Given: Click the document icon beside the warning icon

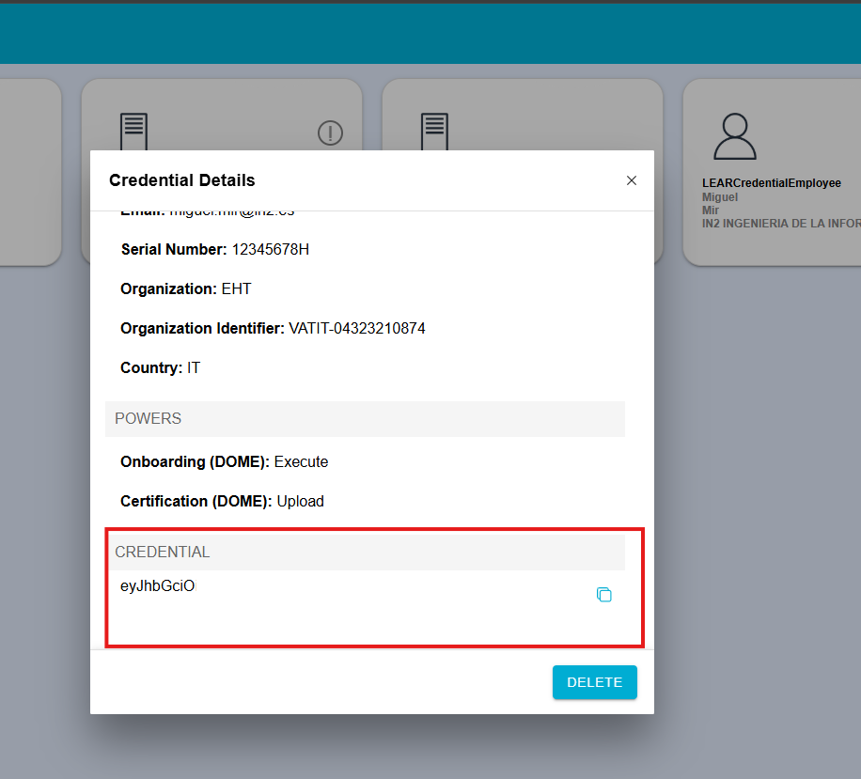Looking at the screenshot, I should point(134,132).
